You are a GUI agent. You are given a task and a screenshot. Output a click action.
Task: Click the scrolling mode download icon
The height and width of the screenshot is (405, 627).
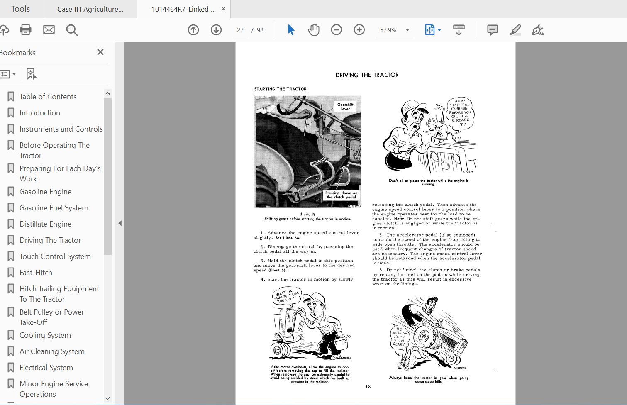[459, 30]
